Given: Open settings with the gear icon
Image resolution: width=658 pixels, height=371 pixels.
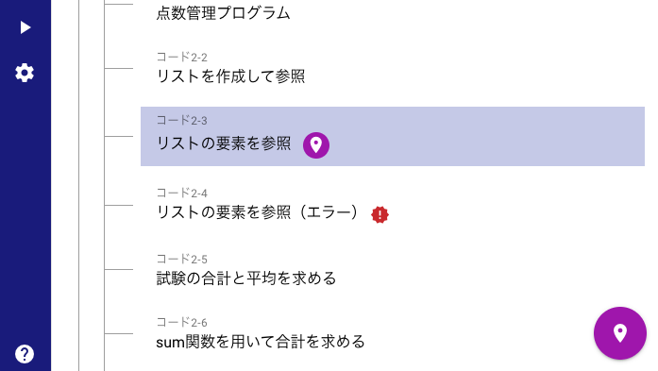Looking at the screenshot, I should pos(25,73).
